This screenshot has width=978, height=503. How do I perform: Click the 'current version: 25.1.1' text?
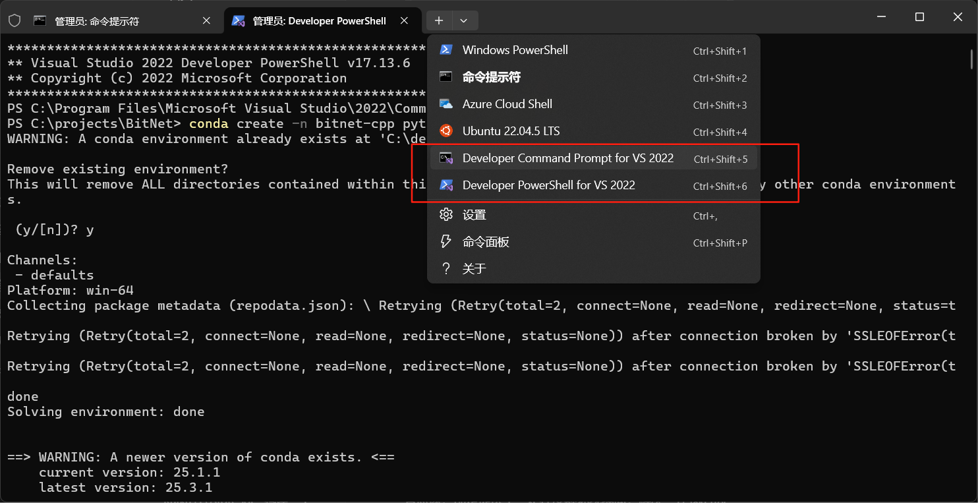tap(129, 473)
